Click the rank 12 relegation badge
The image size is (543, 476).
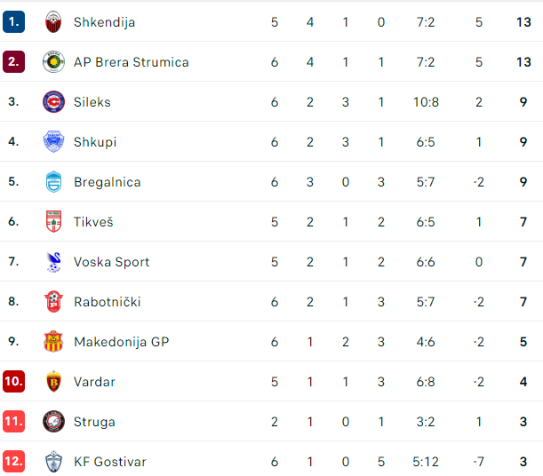coord(14,462)
